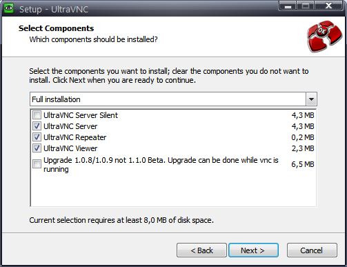Go to the next setup step
Viewport: 347px width, 267px height.
(x=253, y=250)
